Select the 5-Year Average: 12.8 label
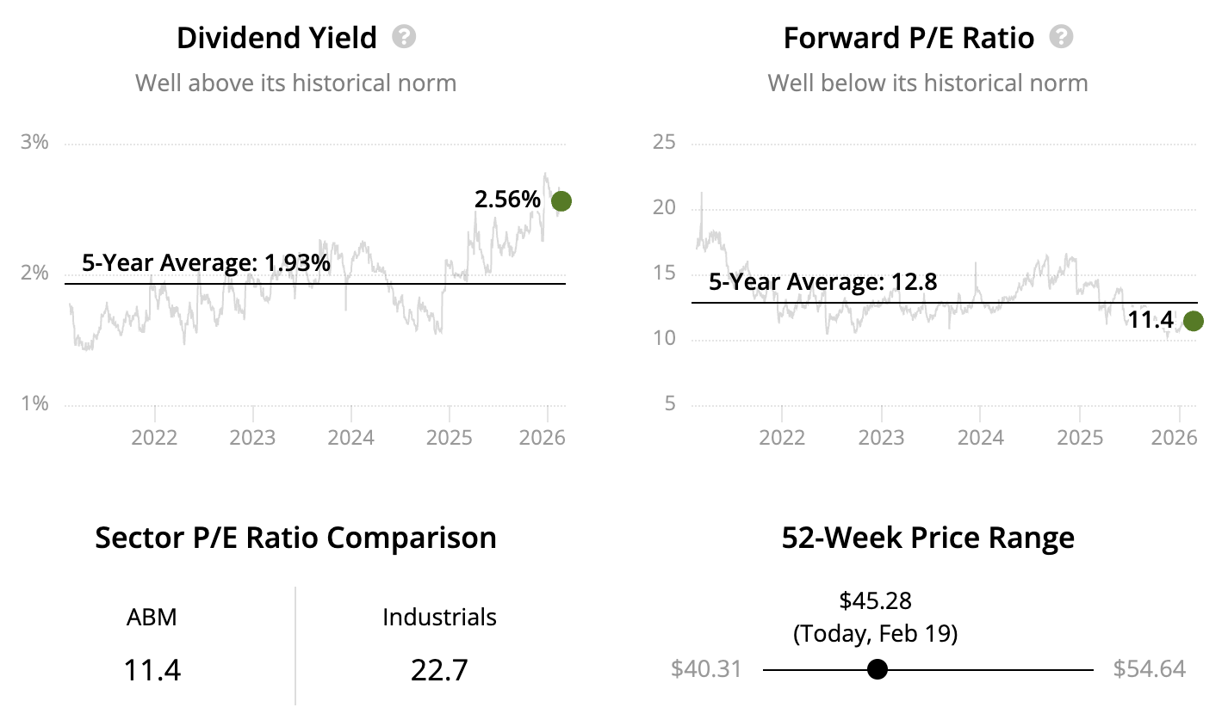Screen dimensions: 1228x726 (x=822, y=281)
